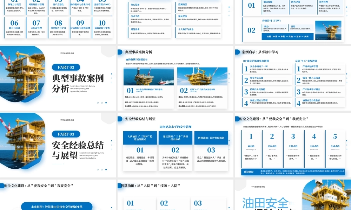
Task: Click level 1 病态的 culture card
Action: pos(251,148)
